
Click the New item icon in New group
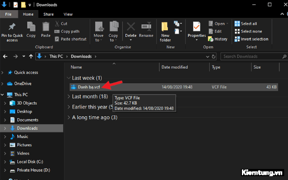(x=178, y=24)
